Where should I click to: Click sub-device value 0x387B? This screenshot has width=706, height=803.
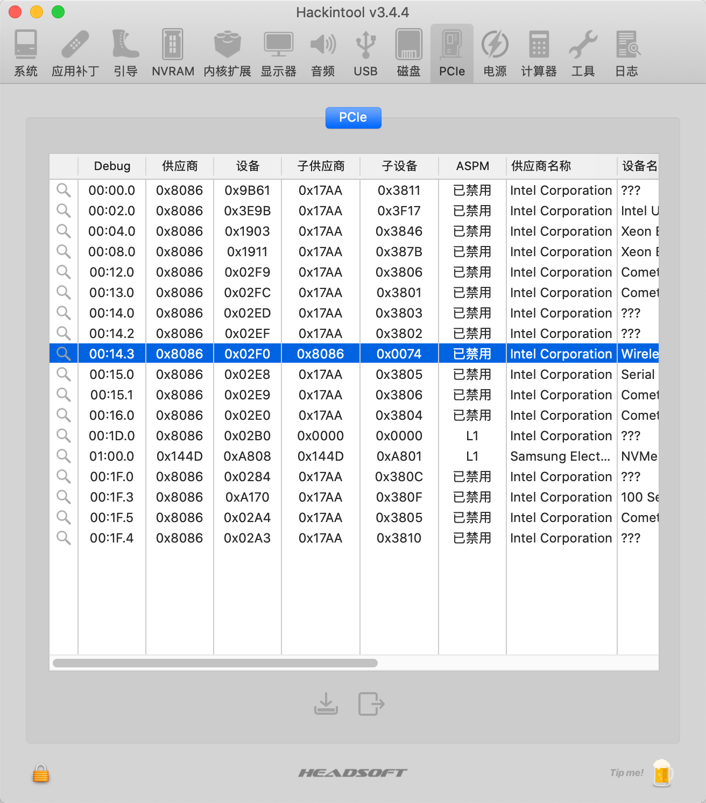[x=399, y=251]
